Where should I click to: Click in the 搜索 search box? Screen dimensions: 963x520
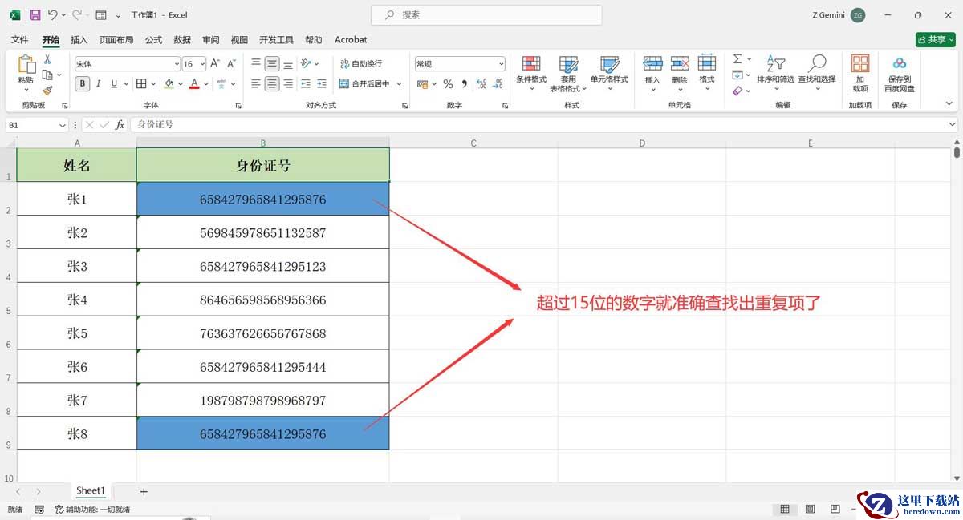[486, 15]
